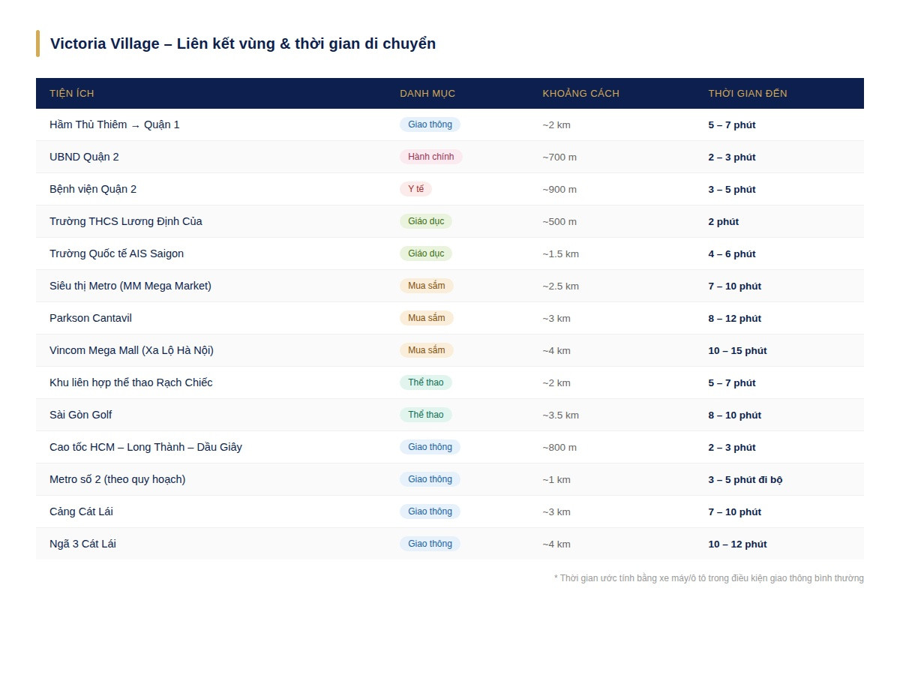Select the ~1.5 km distance cell
This screenshot has height=675, width=900.
click(560, 253)
